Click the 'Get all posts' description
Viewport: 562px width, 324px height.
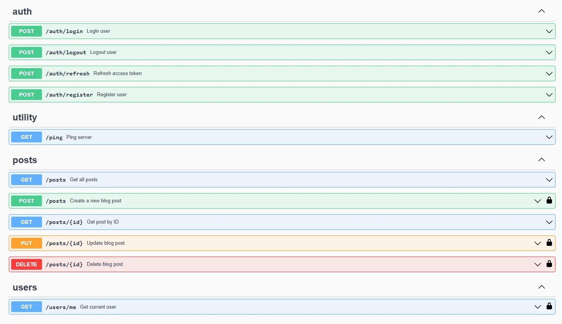pyautogui.click(x=84, y=180)
